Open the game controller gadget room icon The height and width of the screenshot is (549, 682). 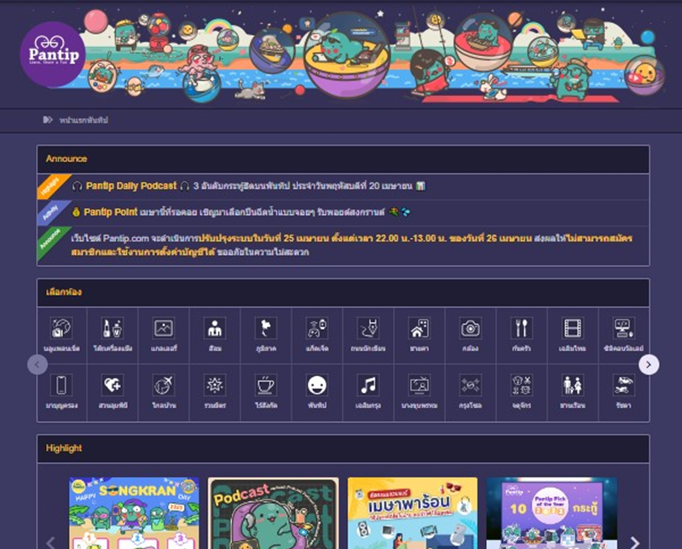click(317, 328)
